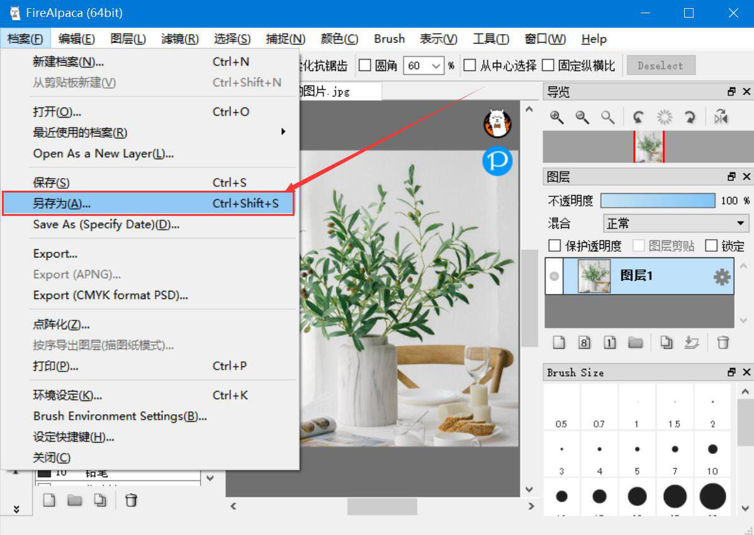Click the Deselect button

click(x=661, y=65)
